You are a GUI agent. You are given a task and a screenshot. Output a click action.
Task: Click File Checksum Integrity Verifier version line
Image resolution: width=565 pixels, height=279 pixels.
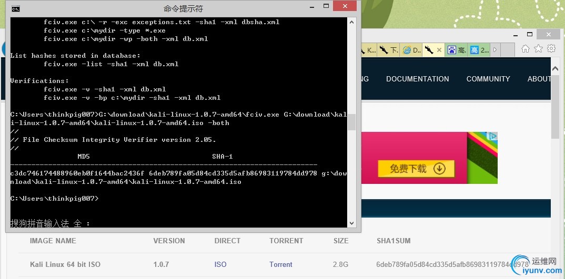coord(113,140)
